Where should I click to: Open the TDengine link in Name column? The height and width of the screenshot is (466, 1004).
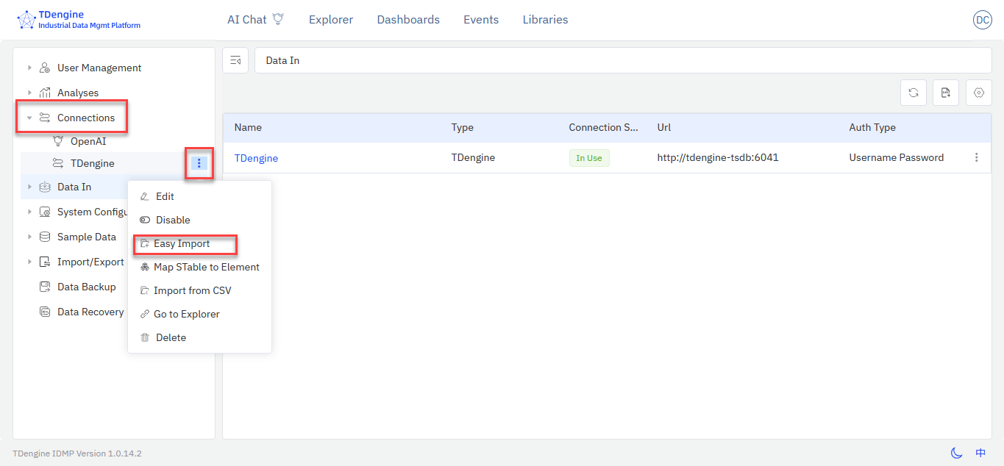(x=256, y=158)
